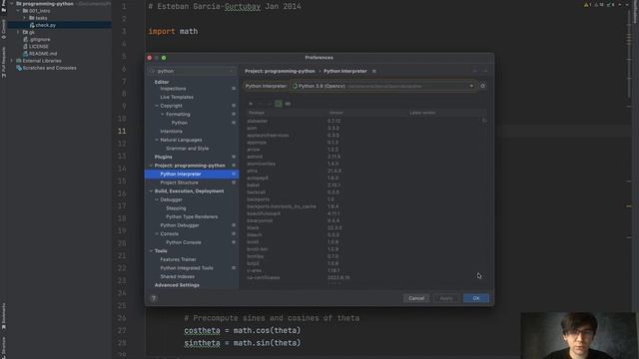Collapse the Tools node
Viewport: 639px width, 359px height.
tap(151, 251)
